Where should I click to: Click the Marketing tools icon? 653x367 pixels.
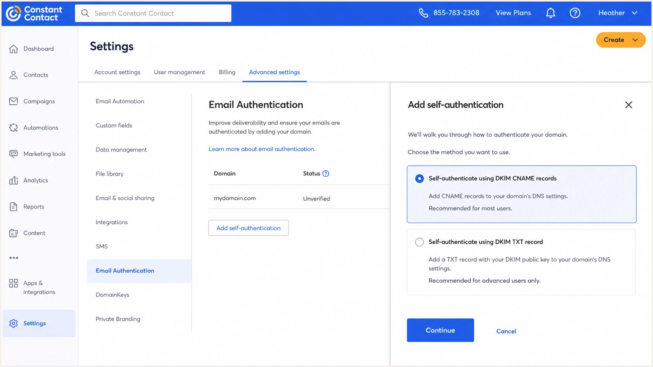pyautogui.click(x=14, y=154)
